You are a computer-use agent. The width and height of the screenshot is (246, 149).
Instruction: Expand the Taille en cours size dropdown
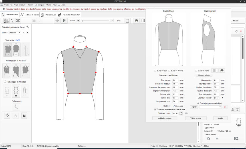(175, 113)
